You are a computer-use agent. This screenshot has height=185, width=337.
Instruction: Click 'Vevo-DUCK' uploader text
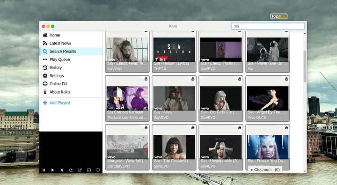pyautogui.click(x=257, y=118)
